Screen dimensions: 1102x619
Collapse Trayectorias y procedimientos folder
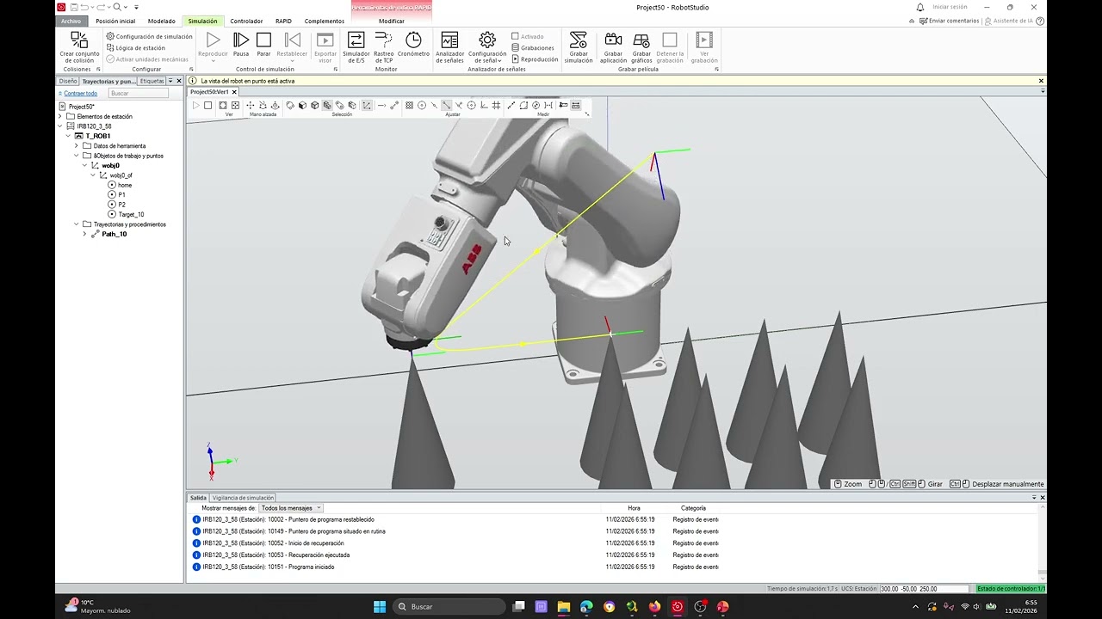click(x=77, y=224)
